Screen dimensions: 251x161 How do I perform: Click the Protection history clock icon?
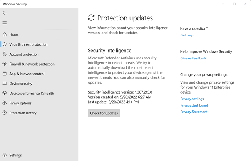point(5,113)
